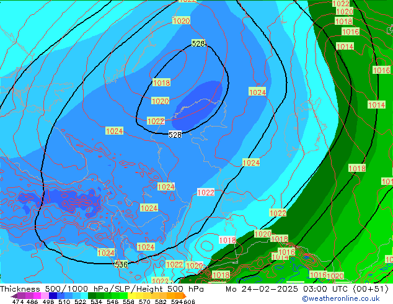Pick the cyan legend swatch above 522
Viewport: 393px width, 304px height.
coord(84,296)
